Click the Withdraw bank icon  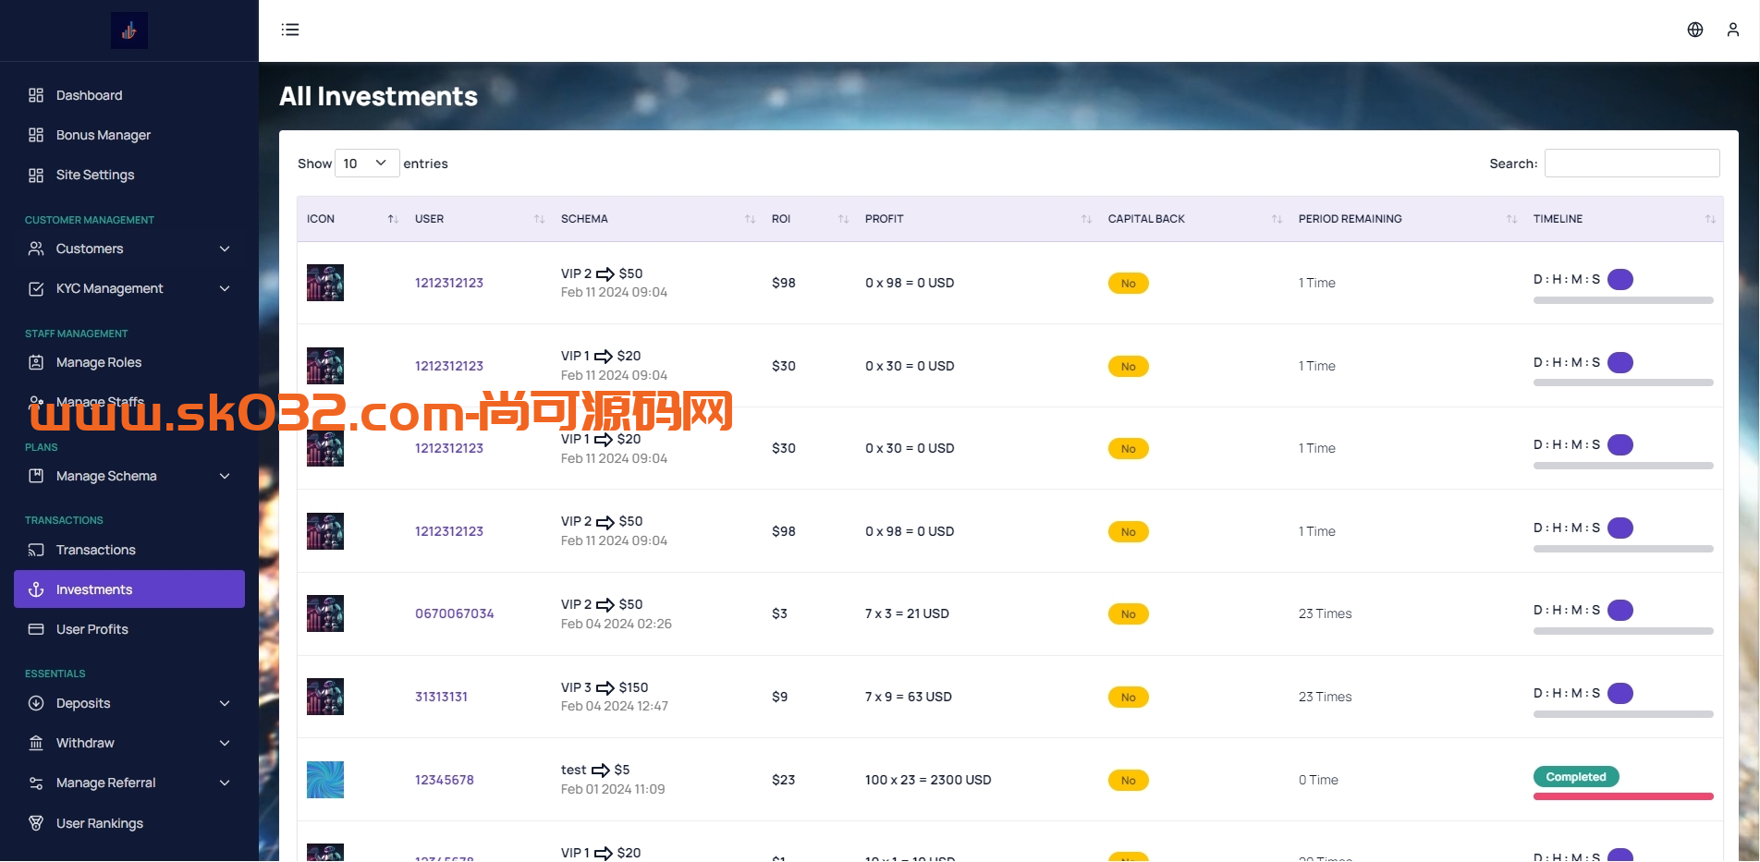tap(36, 743)
